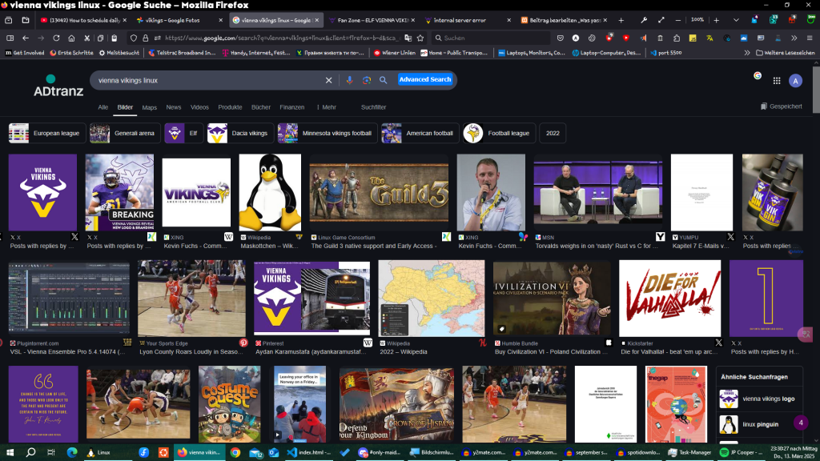Open the Google account avatar A
The height and width of the screenshot is (461, 820).
pos(795,81)
